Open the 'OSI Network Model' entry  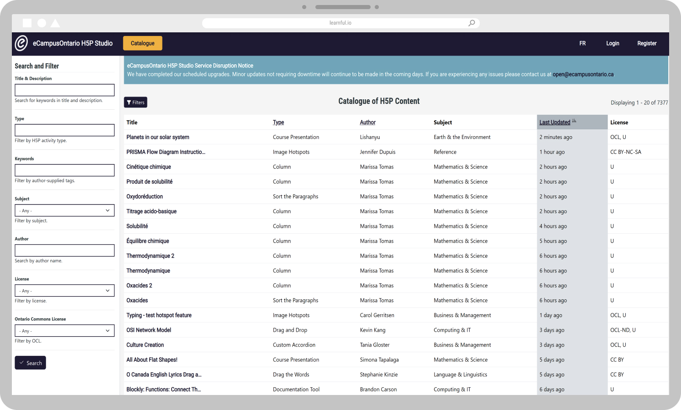tap(148, 330)
